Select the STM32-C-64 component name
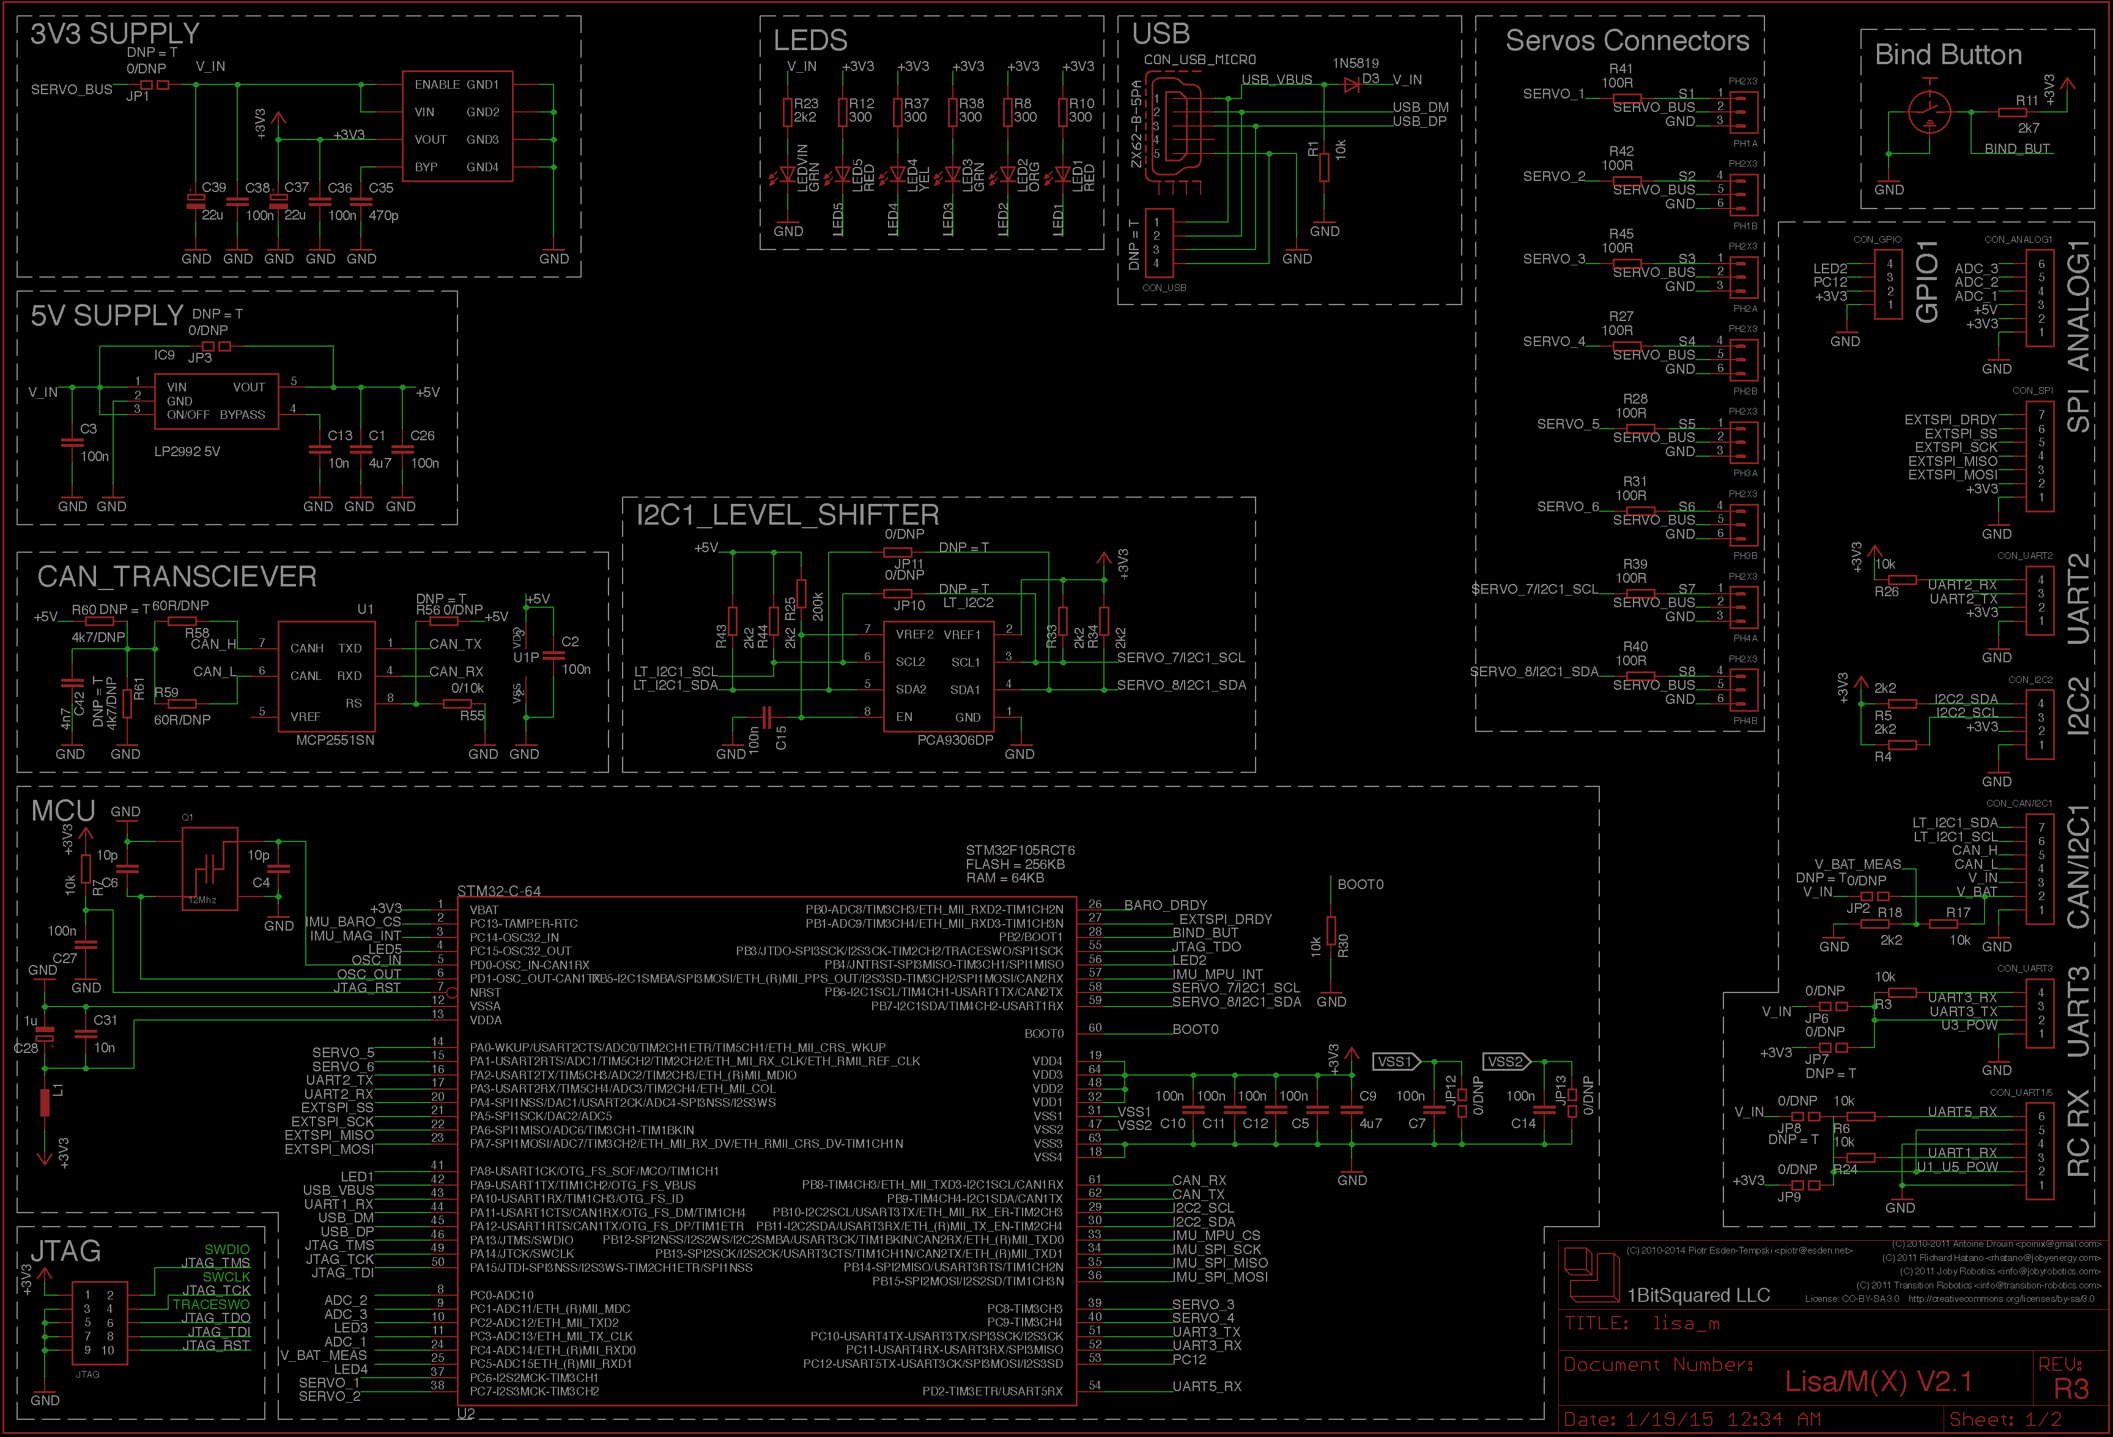2113x1437 pixels. (x=499, y=891)
